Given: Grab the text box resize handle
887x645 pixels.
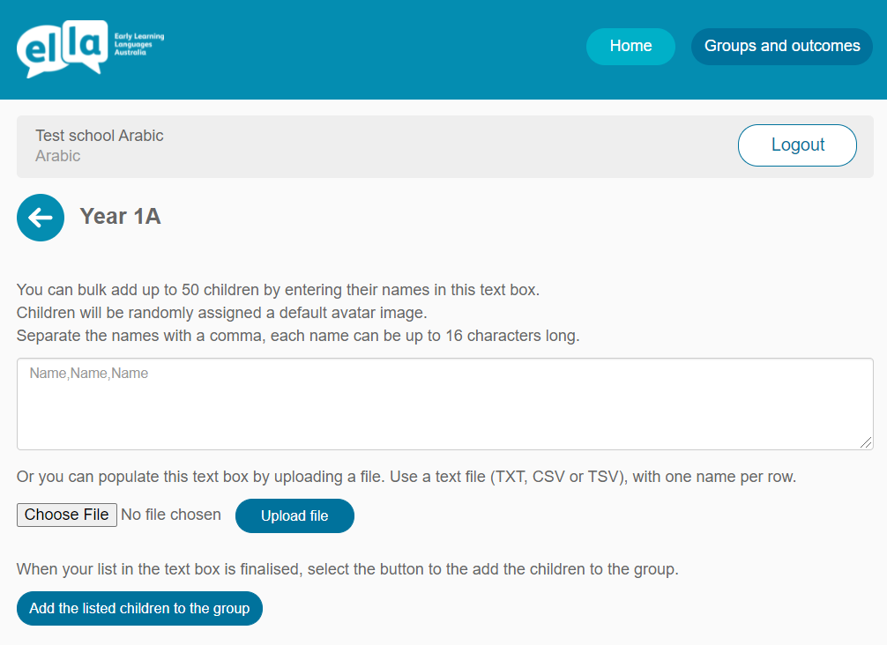Looking at the screenshot, I should coord(867,442).
